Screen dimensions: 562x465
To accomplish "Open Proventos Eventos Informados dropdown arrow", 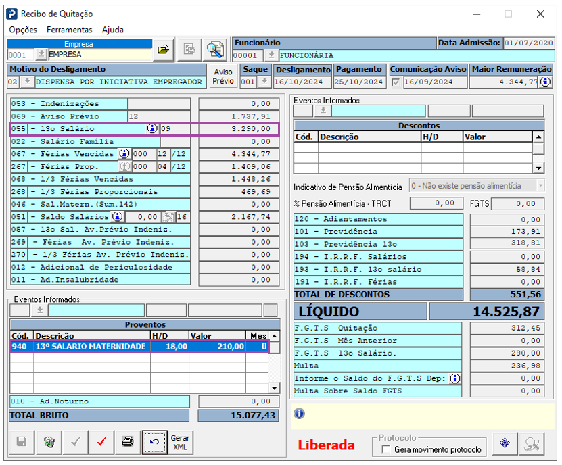I will [x=40, y=310].
